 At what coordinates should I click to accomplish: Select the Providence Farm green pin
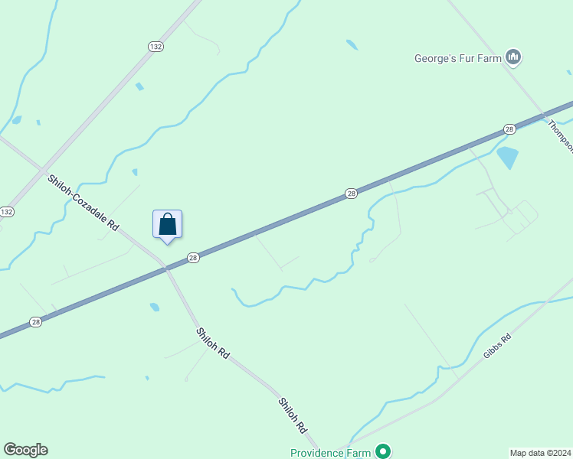pos(383,451)
